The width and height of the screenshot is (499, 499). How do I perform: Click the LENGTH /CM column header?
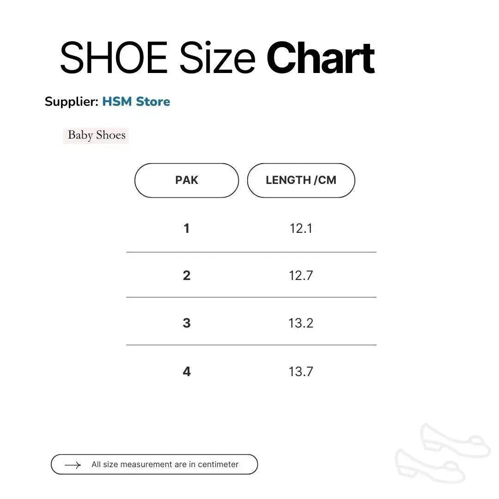pos(301,180)
